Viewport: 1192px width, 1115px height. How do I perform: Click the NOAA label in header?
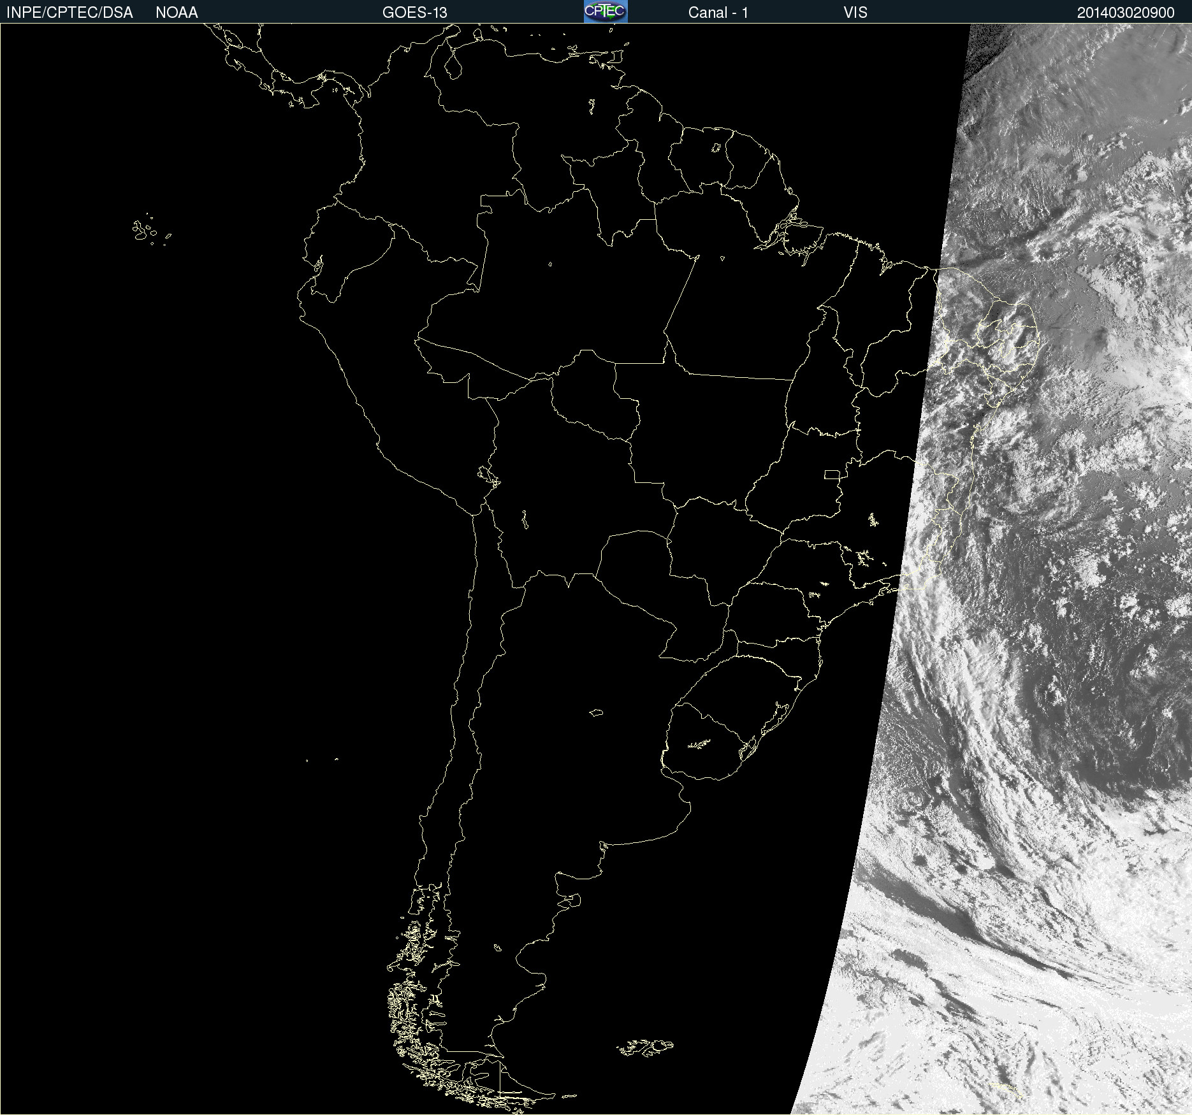[177, 13]
